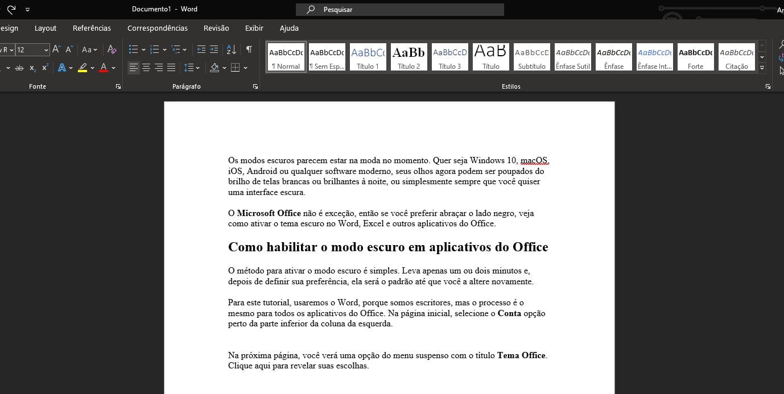Clear all formatting with the eraser icon

click(112, 49)
